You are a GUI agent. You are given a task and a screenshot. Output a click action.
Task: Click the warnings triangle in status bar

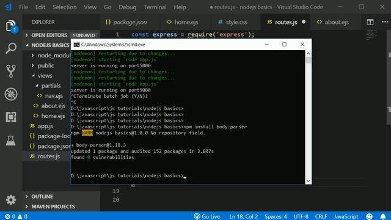(20, 216)
